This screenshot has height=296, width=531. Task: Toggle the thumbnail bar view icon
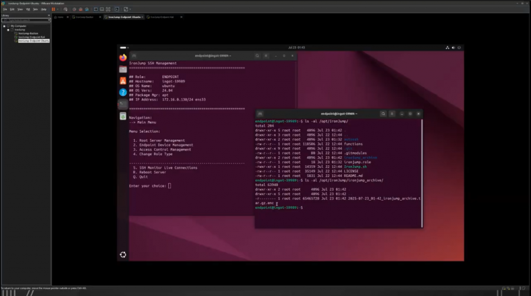(x=102, y=9)
